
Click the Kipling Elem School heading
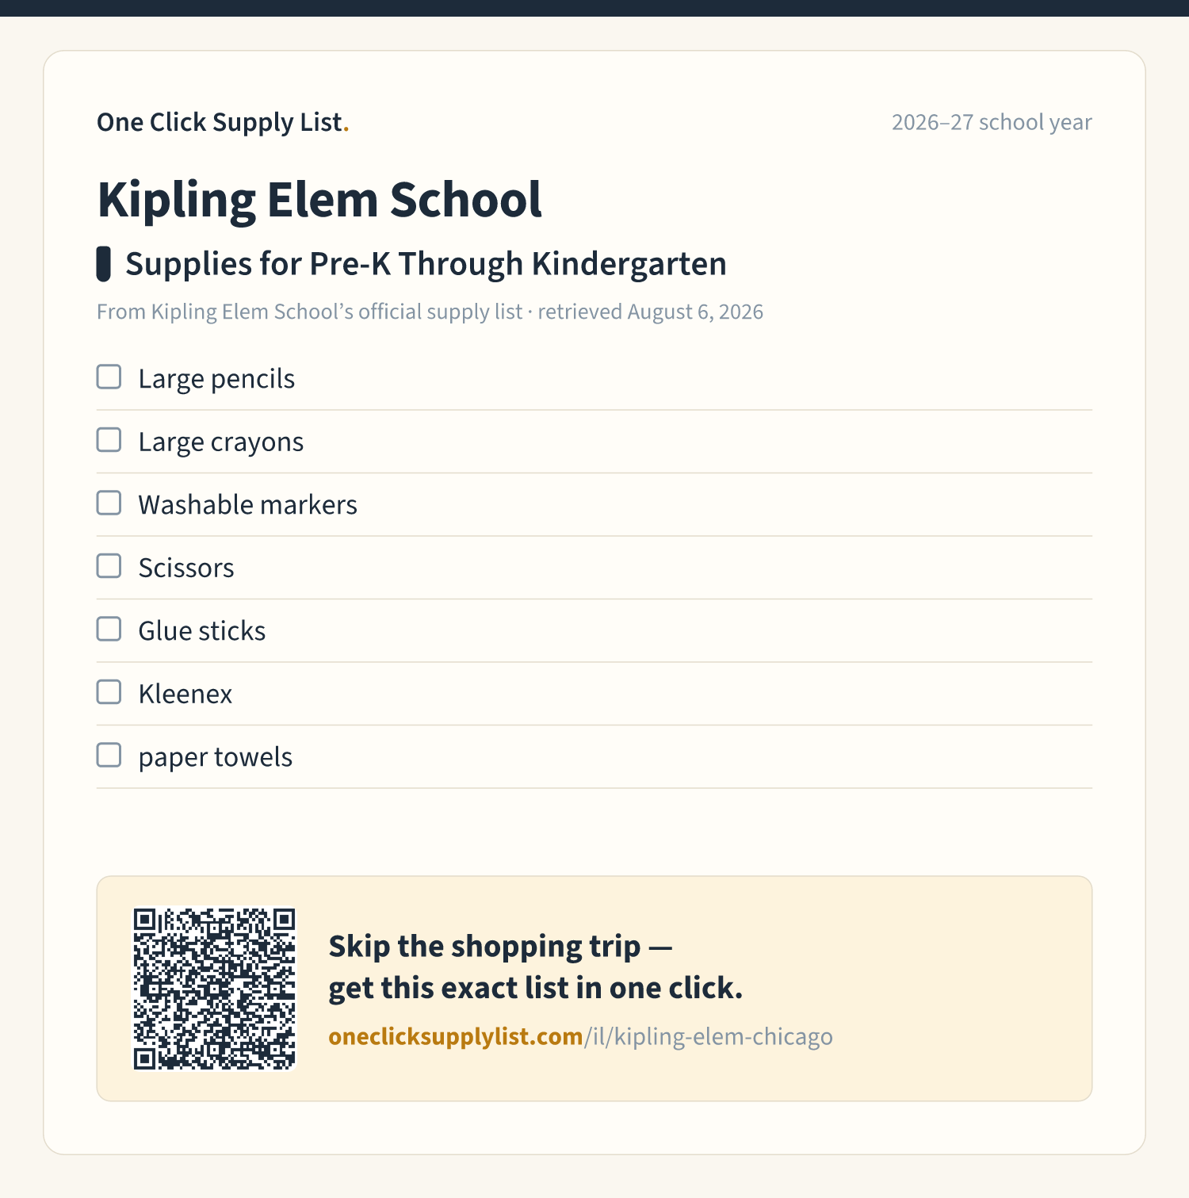319,199
